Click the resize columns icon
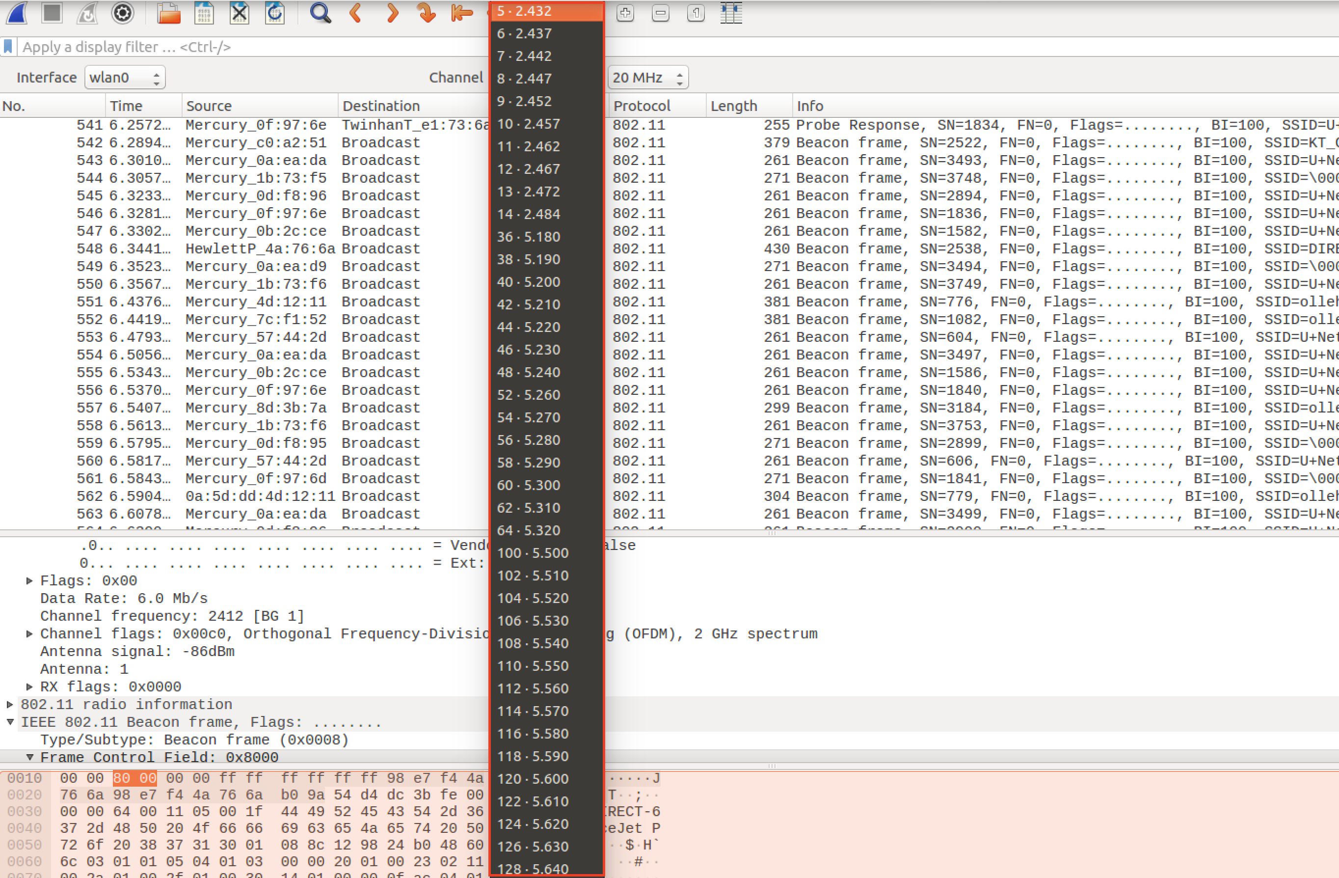This screenshot has height=878, width=1339. pyautogui.click(x=731, y=12)
